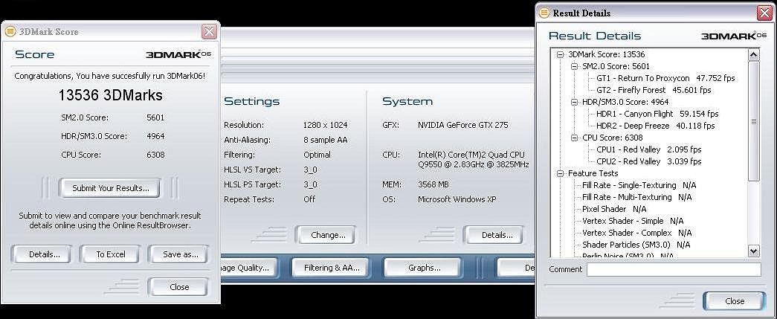
Task: Click the Result Details window title icon
Action: pyautogui.click(x=544, y=13)
